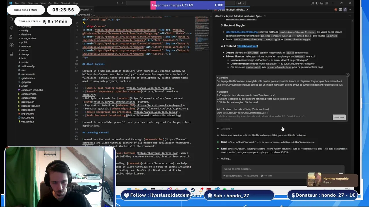Open the View menu
The image size is (369, 207).
tap(43, 3)
